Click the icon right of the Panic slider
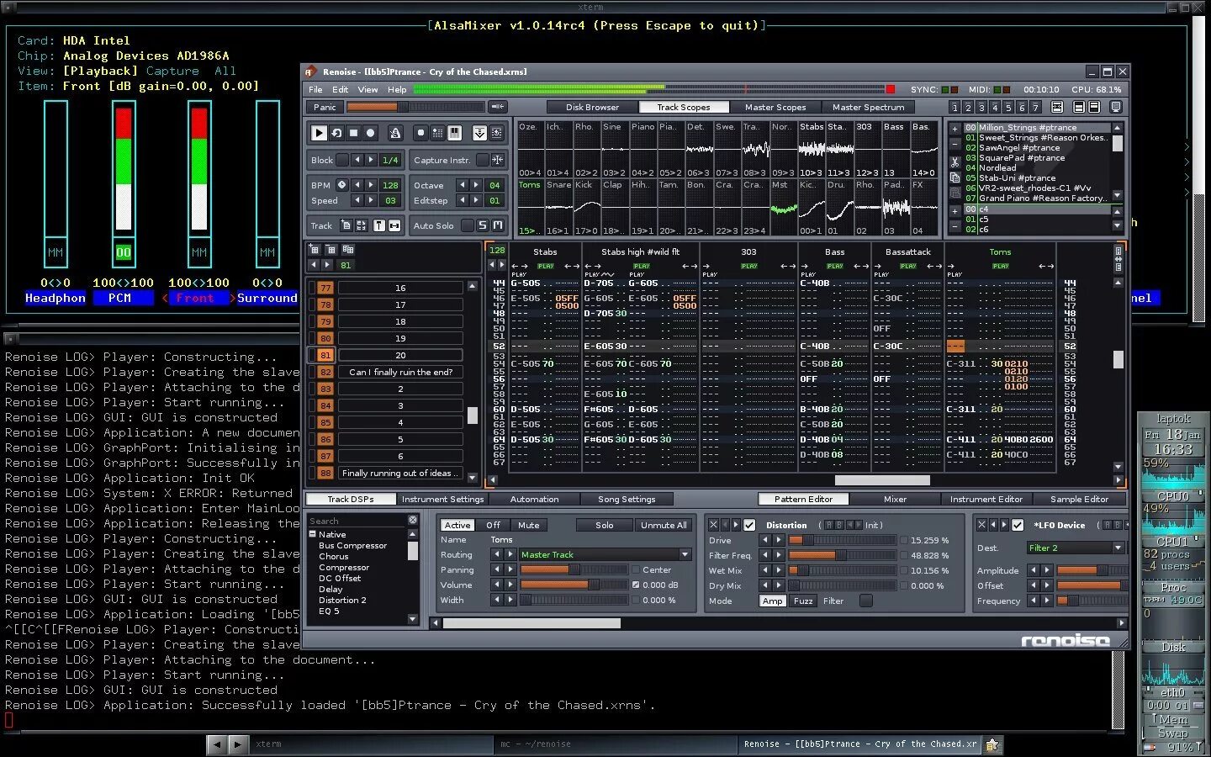The height and width of the screenshot is (757, 1211). tap(498, 107)
